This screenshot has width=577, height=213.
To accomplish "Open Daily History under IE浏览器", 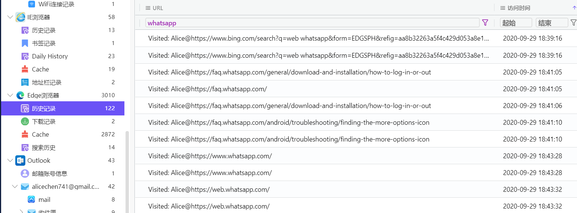I will click(50, 56).
